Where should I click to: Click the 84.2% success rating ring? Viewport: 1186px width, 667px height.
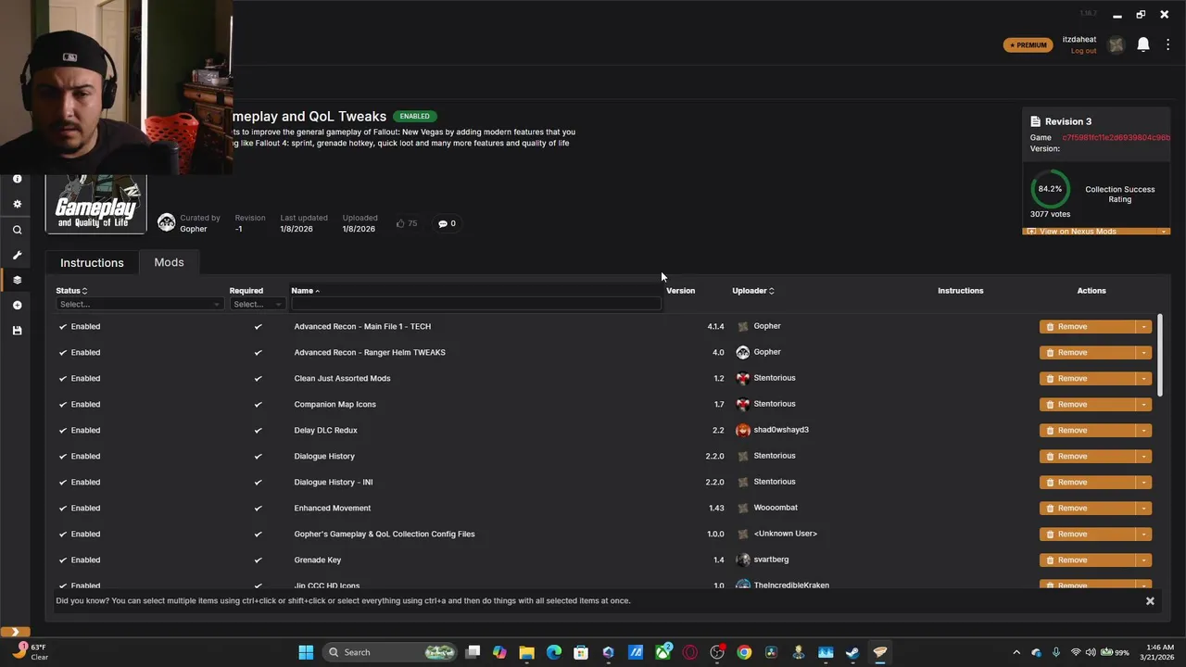pos(1050,189)
